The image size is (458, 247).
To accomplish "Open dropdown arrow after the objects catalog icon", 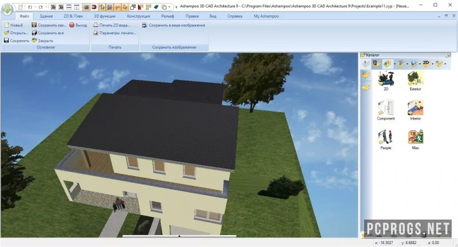I will tap(394, 64).
